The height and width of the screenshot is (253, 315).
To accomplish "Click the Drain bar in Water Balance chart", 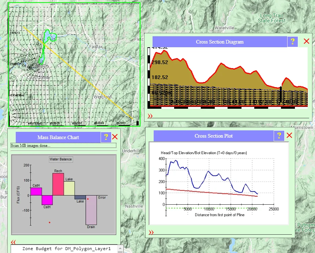I will [91, 210].
